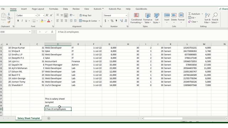228x128 pixels.
Task: Toggle Bold formatting
Action: tap(18, 21)
